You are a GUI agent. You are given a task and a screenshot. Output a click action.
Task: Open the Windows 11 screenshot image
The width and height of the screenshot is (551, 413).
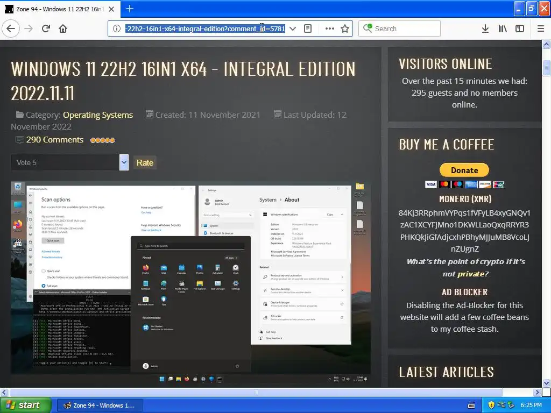coord(190,284)
